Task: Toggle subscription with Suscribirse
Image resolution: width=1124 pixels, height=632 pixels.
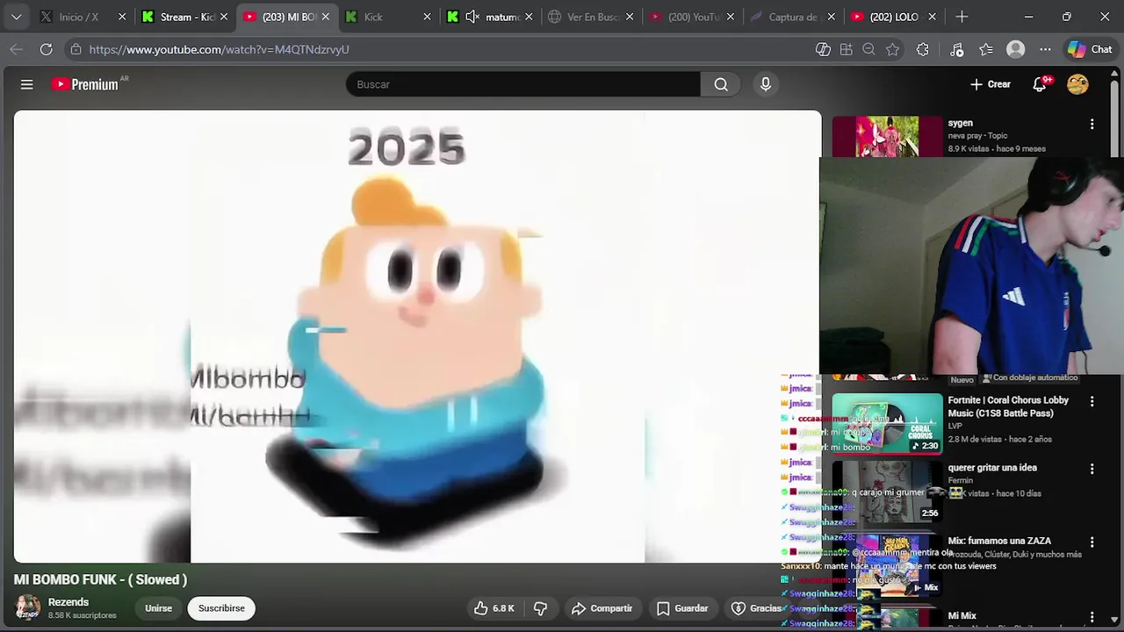Action: [x=221, y=608]
